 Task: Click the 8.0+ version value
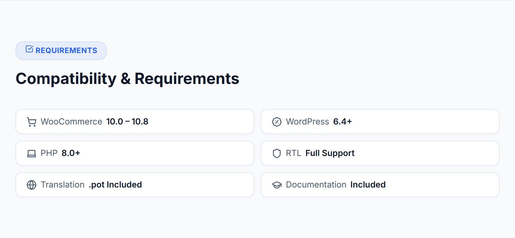(71, 153)
